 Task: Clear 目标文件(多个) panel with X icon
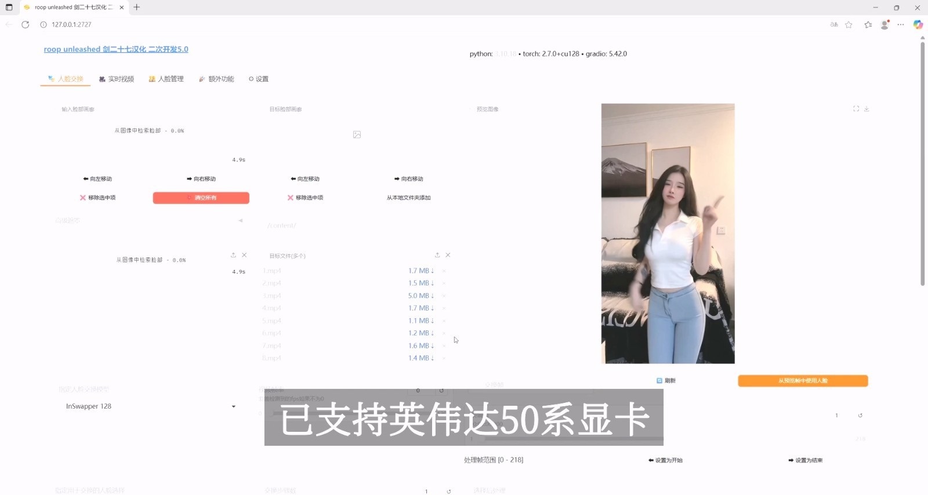(x=448, y=255)
